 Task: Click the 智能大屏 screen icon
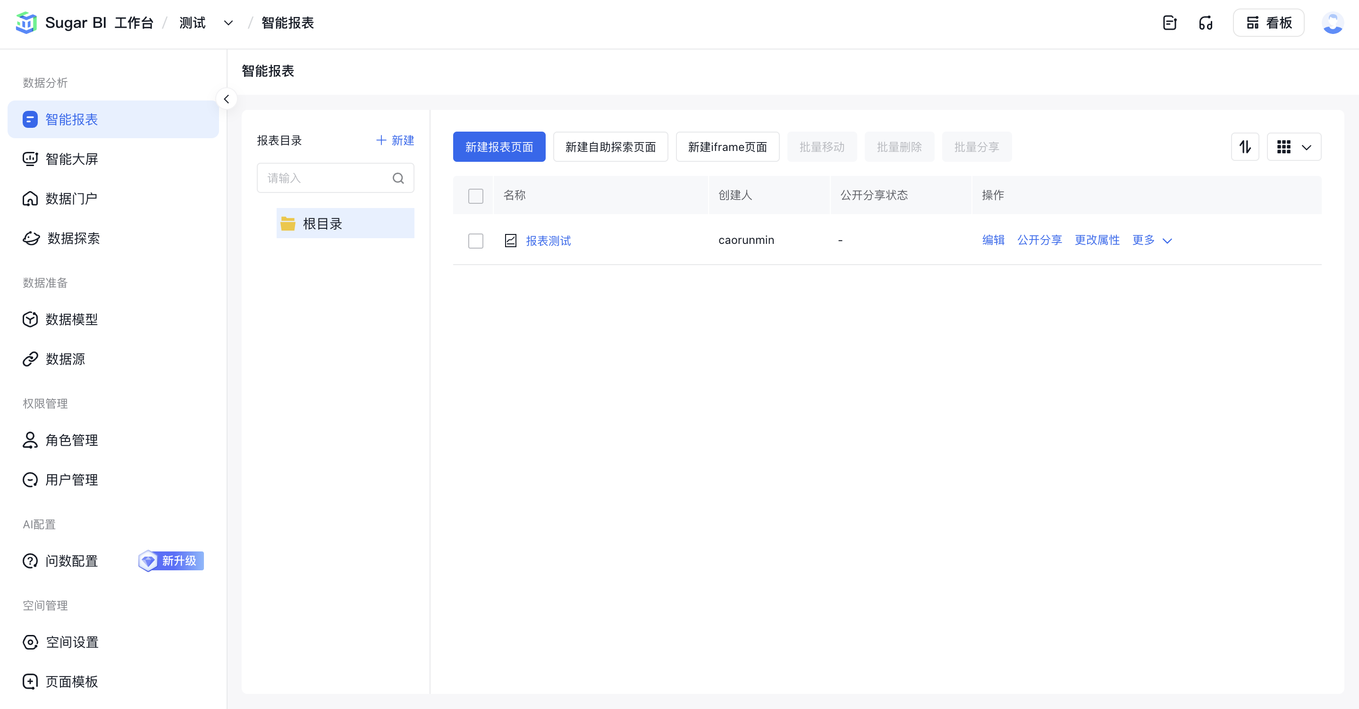(30, 159)
